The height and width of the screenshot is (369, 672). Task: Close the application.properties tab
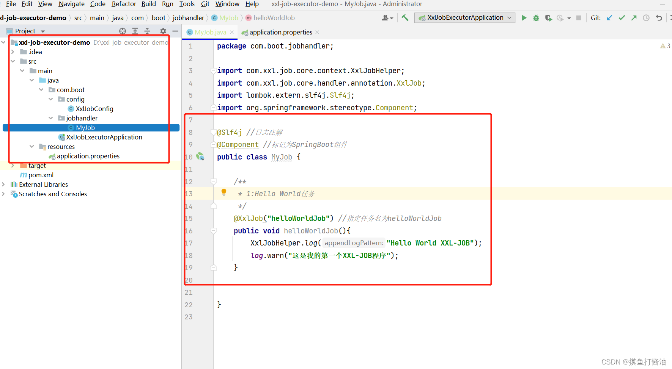pos(317,32)
